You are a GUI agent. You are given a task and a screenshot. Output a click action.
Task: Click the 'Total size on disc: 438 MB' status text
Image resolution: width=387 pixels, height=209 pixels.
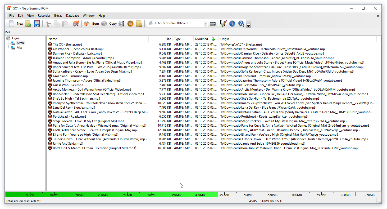click(24, 201)
